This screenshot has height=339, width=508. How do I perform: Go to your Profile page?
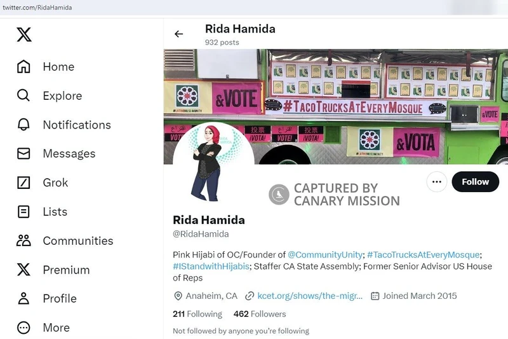46,298
